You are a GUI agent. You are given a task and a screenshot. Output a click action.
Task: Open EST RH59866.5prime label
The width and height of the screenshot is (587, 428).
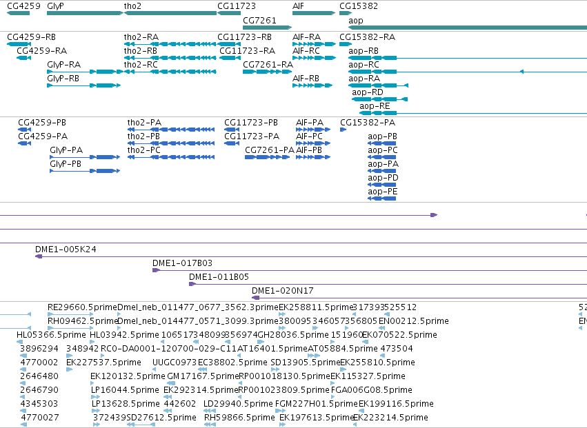[x=239, y=418]
